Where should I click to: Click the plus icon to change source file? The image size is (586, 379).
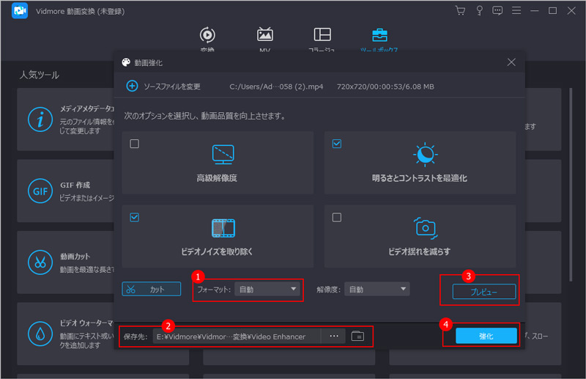132,86
